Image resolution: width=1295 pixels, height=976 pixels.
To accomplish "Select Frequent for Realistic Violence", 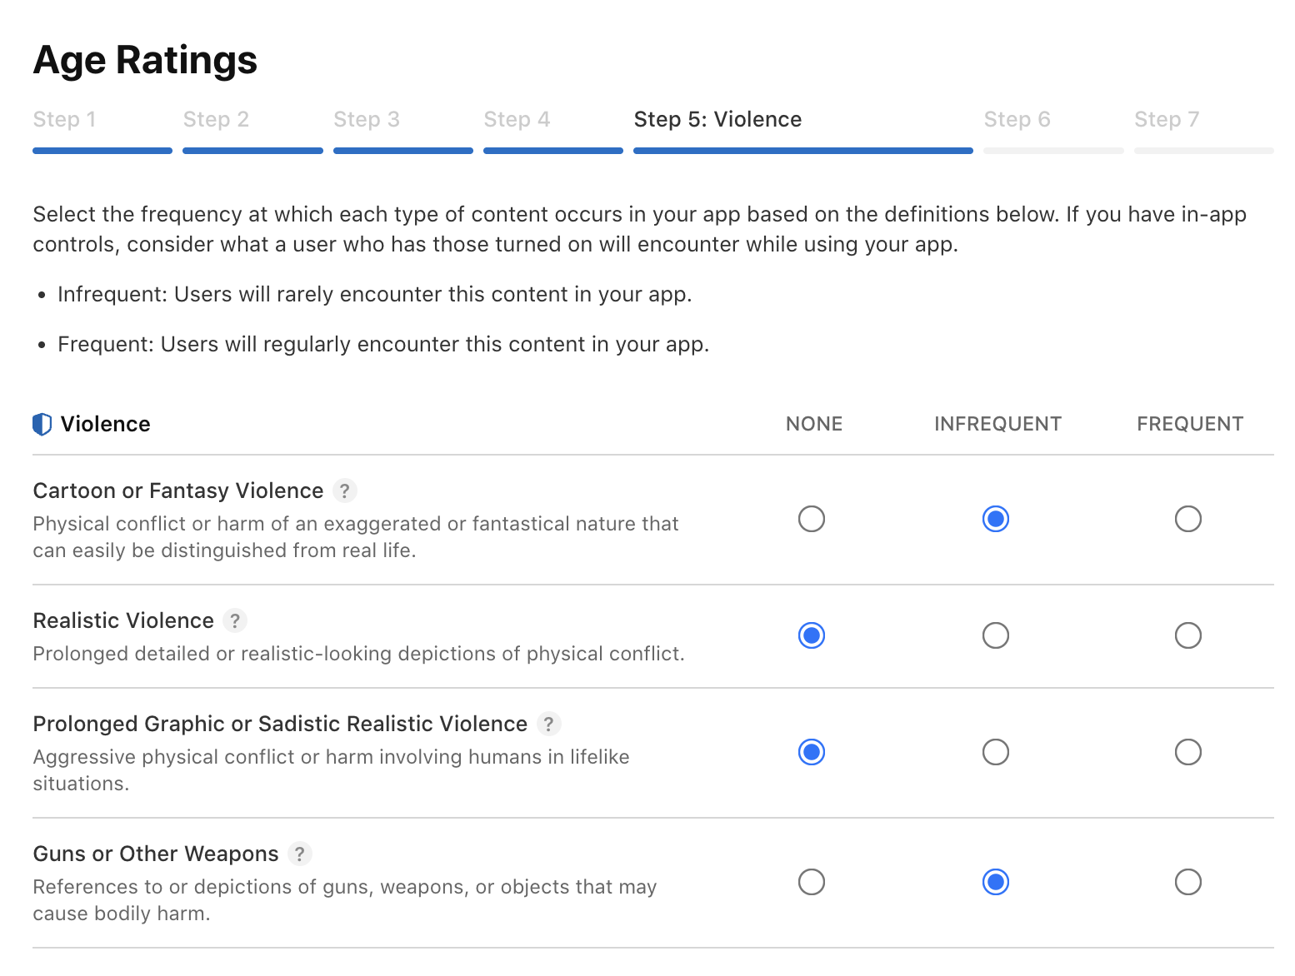I will pos(1188,635).
